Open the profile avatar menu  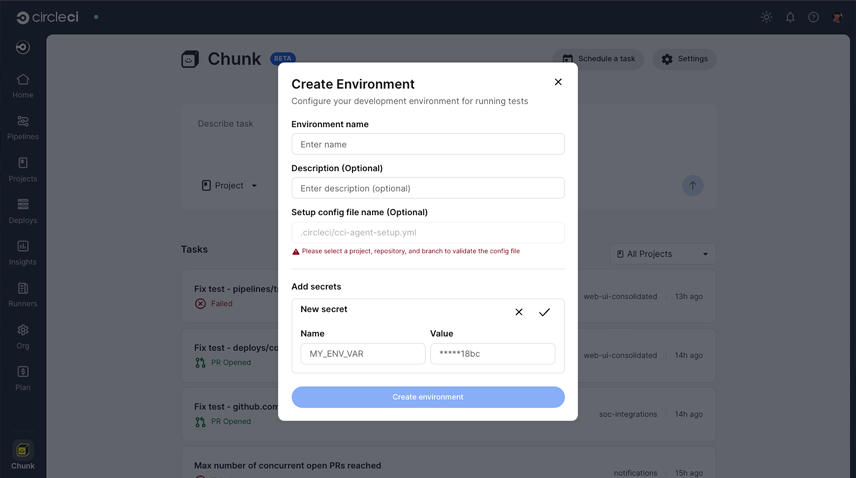[x=838, y=17]
